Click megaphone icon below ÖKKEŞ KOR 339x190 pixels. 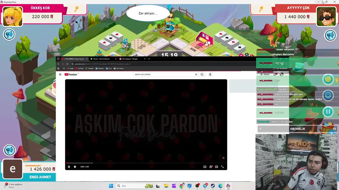pyautogui.click(x=9, y=35)
